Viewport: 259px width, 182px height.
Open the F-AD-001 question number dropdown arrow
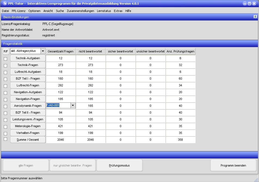73,105
